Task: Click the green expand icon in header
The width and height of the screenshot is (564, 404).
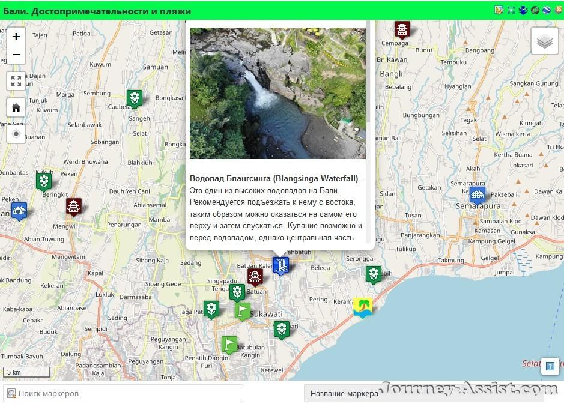Action: 511,10
